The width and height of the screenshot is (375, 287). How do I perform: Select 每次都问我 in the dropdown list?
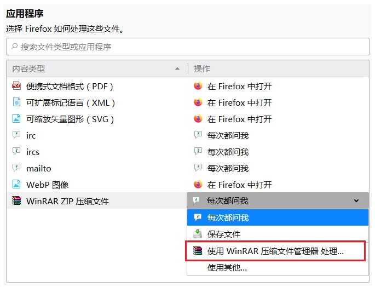point(228,217)
